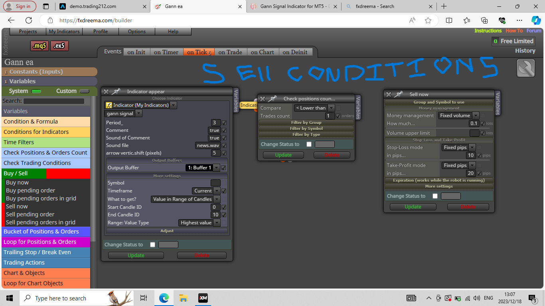Open browser collections icon

(x=484, y=20)
